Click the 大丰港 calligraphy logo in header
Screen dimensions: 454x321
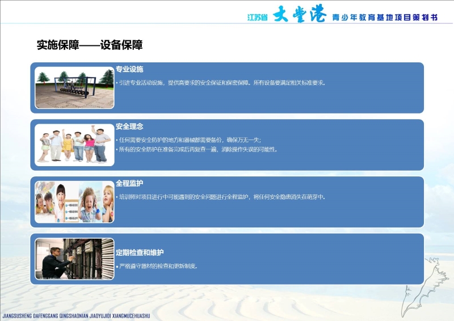coord(300,14)
